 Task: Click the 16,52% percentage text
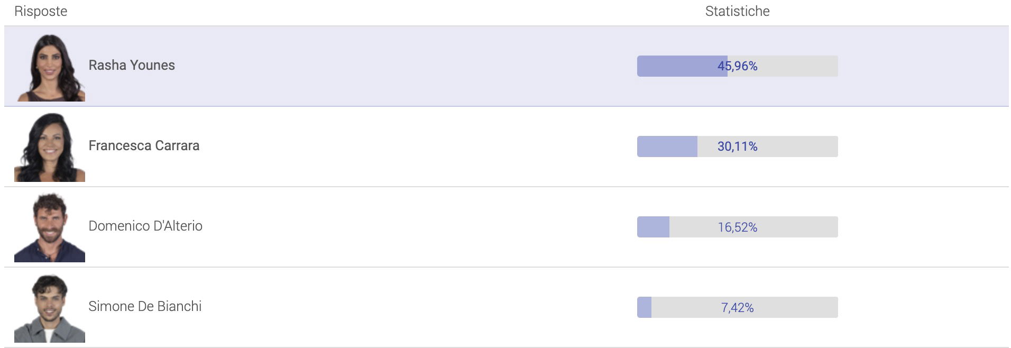[737, 227]
